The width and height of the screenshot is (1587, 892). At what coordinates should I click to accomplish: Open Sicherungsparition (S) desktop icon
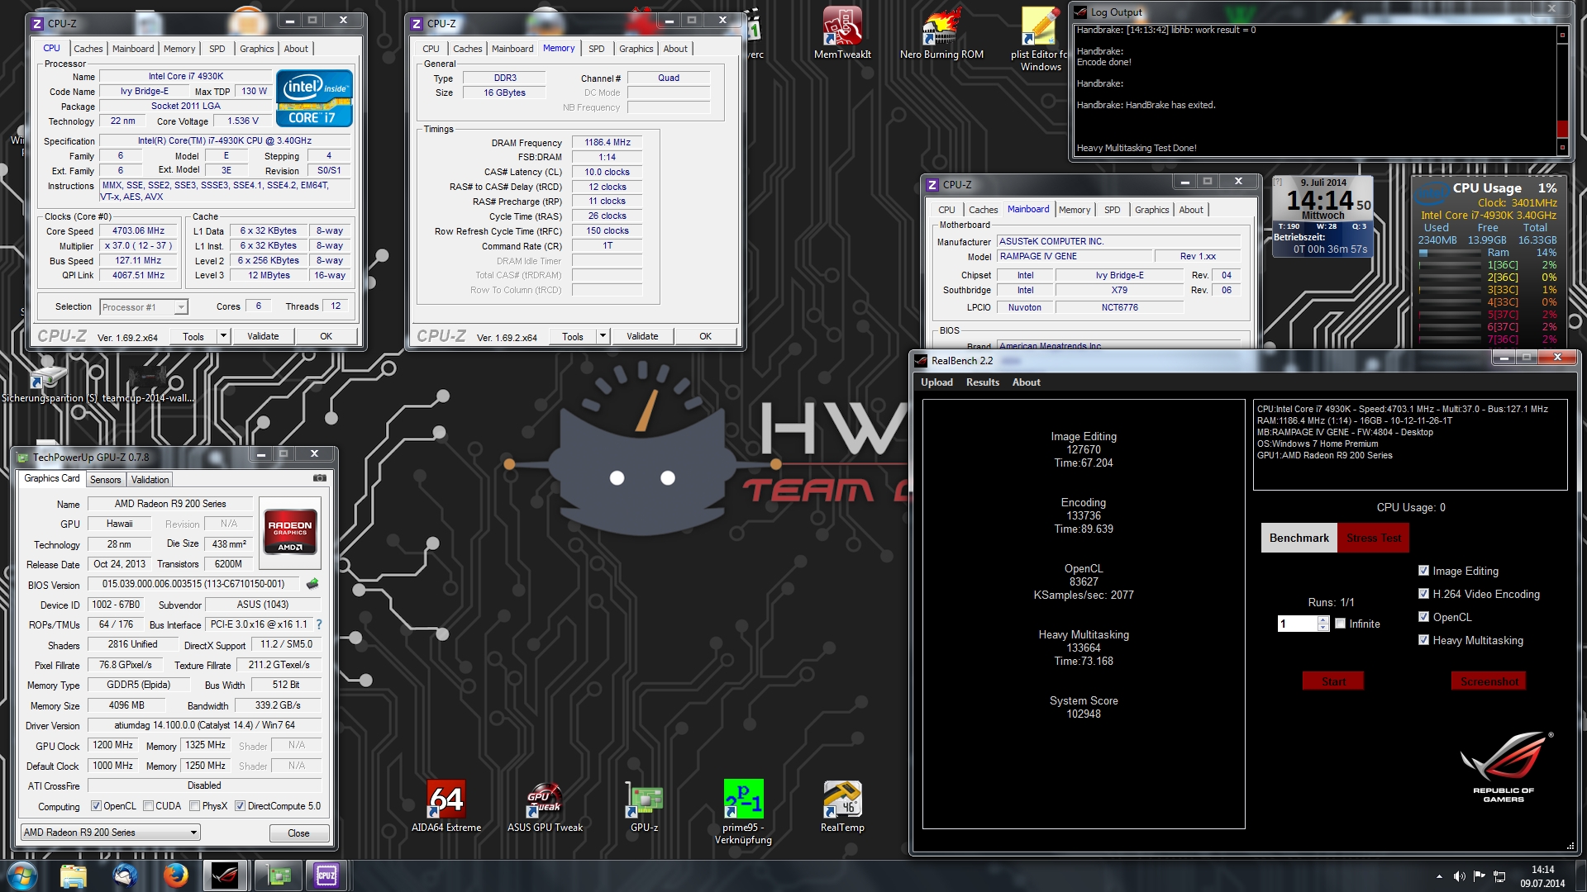click(x=49, y=384)
